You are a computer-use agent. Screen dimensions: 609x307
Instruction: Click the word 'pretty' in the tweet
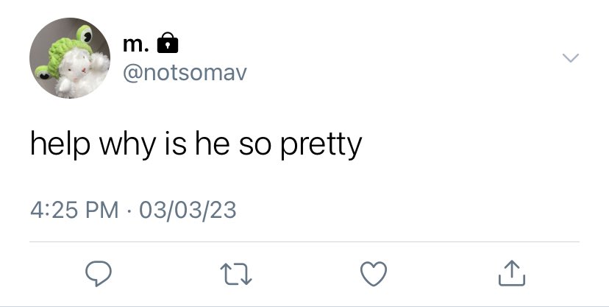coord(321,146)
